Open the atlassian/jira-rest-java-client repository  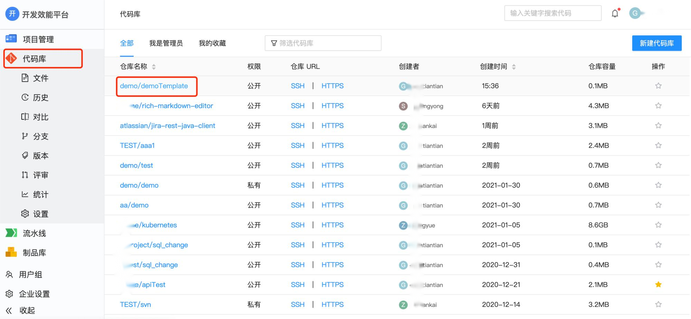pos(167,126)
